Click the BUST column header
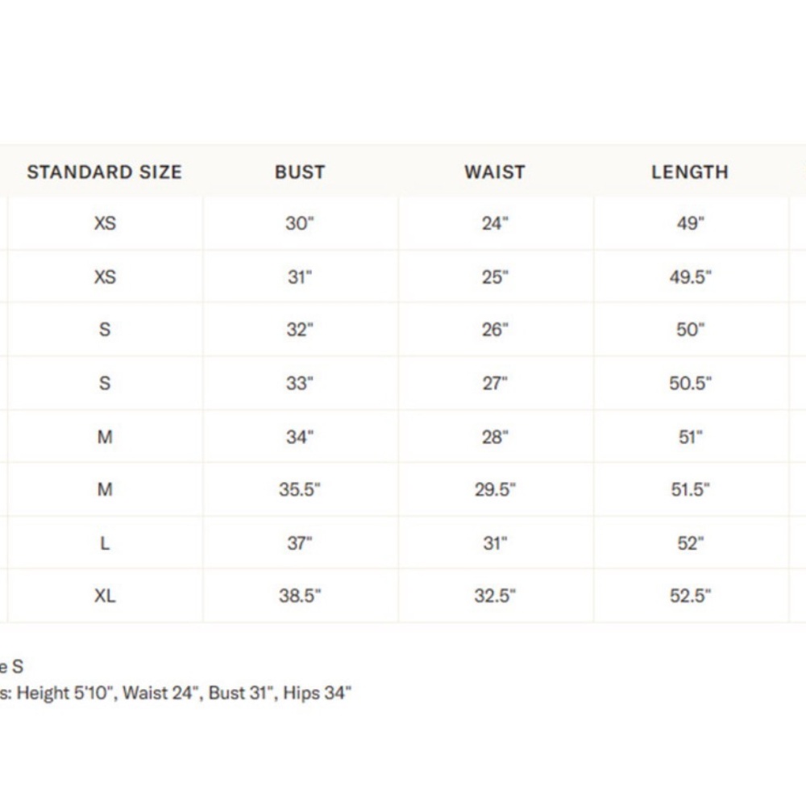This screenshot has height=806, width=806. click(300, 172)
